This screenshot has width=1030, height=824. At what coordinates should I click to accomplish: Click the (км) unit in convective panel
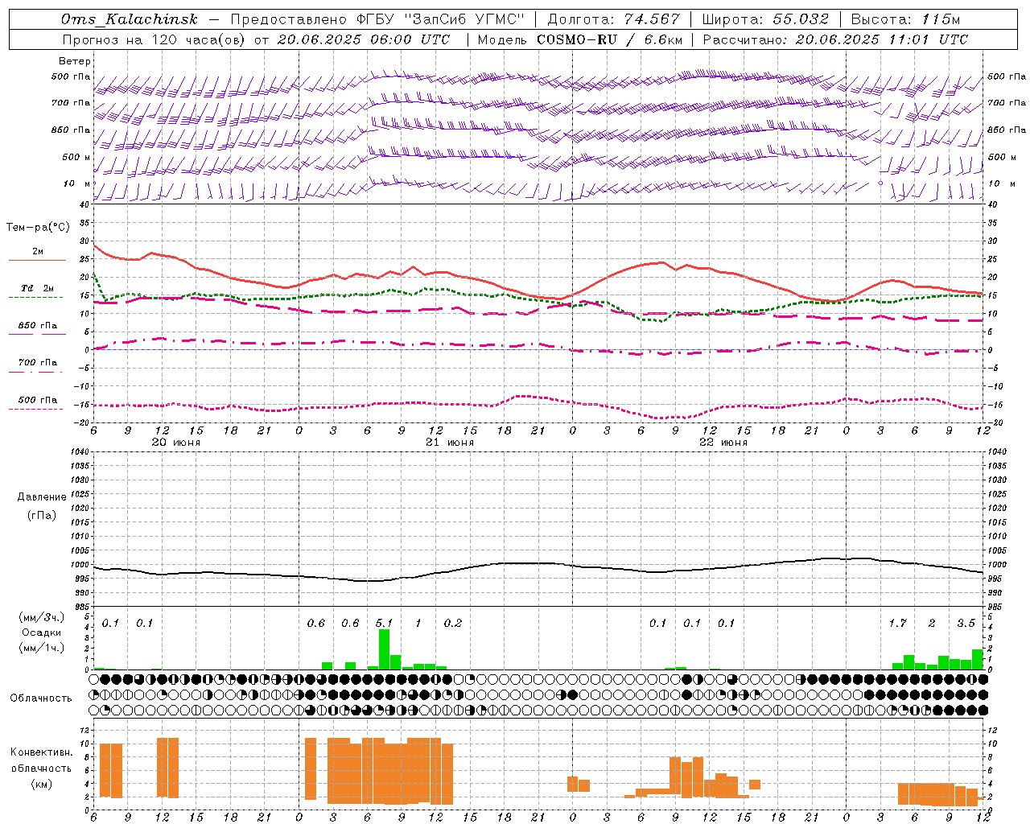(x=41, y=784)
